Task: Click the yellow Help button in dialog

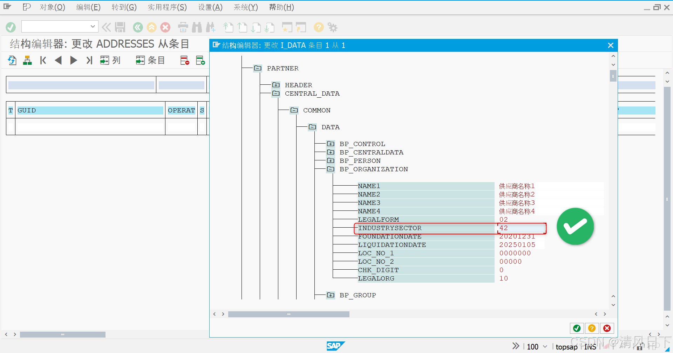Action: (x=592, y=328)
